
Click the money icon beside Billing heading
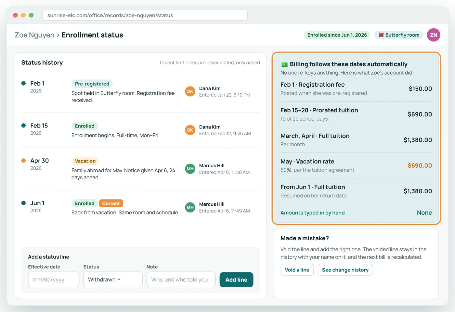click(x=284, y=65)
